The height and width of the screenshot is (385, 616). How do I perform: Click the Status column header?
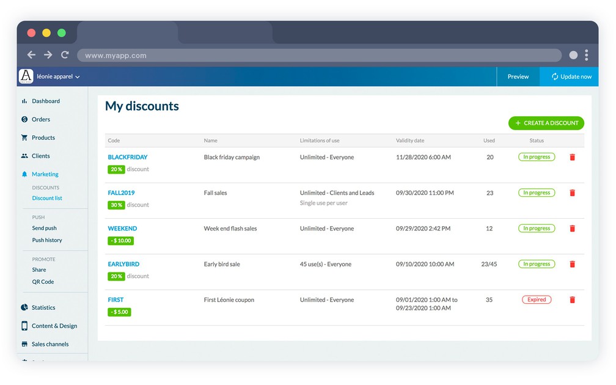pyautogui.click(x=537, y=141)
